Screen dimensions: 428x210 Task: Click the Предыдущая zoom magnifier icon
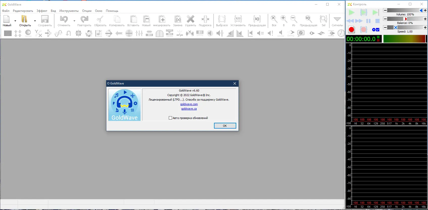308,19
